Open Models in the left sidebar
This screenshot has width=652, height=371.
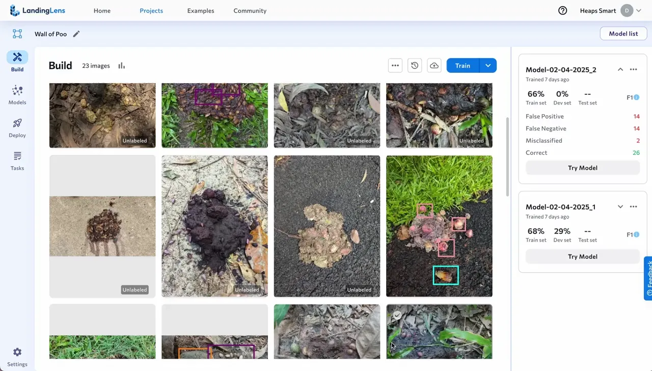[17, 95]
